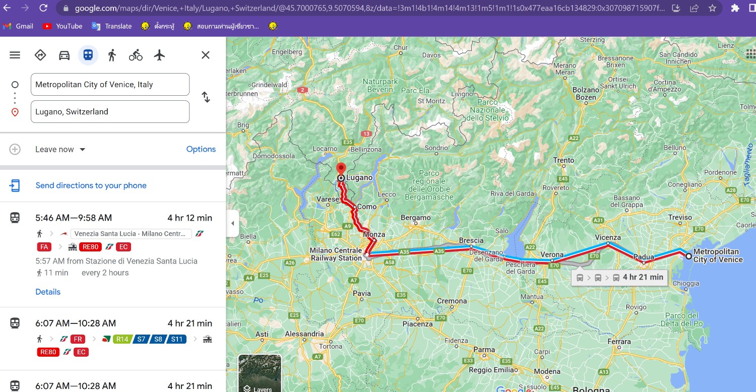This screenshot has width=756, height=392.
Task: Open the Google Maps hamburger menu
Action: 15,55
